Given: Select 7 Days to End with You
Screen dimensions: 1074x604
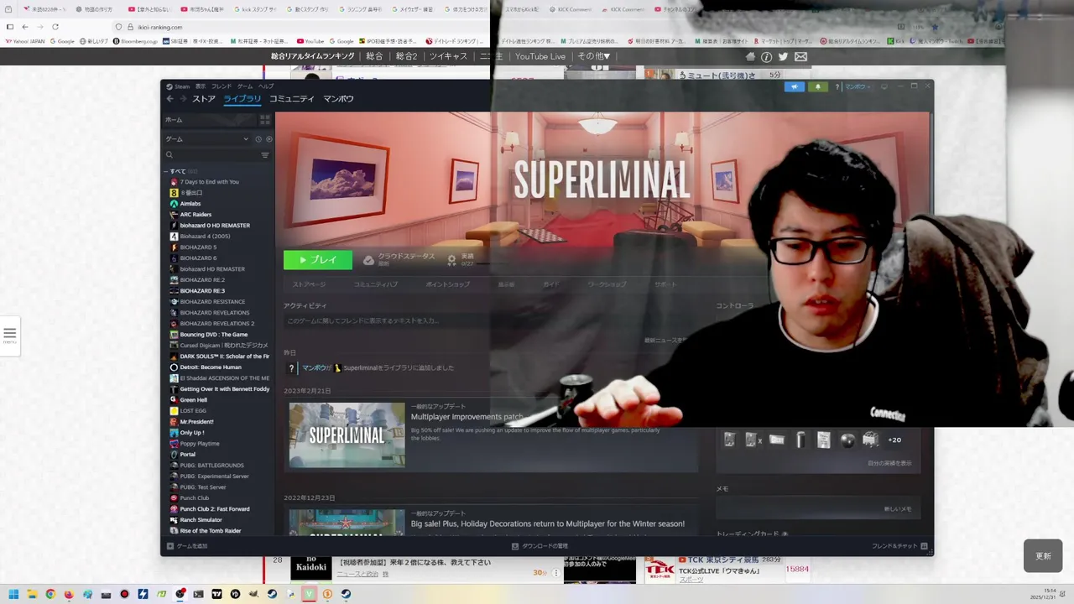Looking at the screenshot, I should 209,182.
